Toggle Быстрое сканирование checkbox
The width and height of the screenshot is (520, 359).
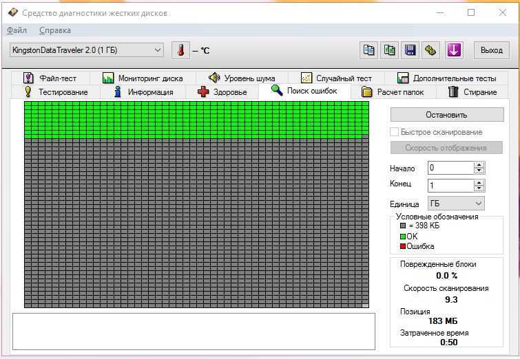point(395,132)
